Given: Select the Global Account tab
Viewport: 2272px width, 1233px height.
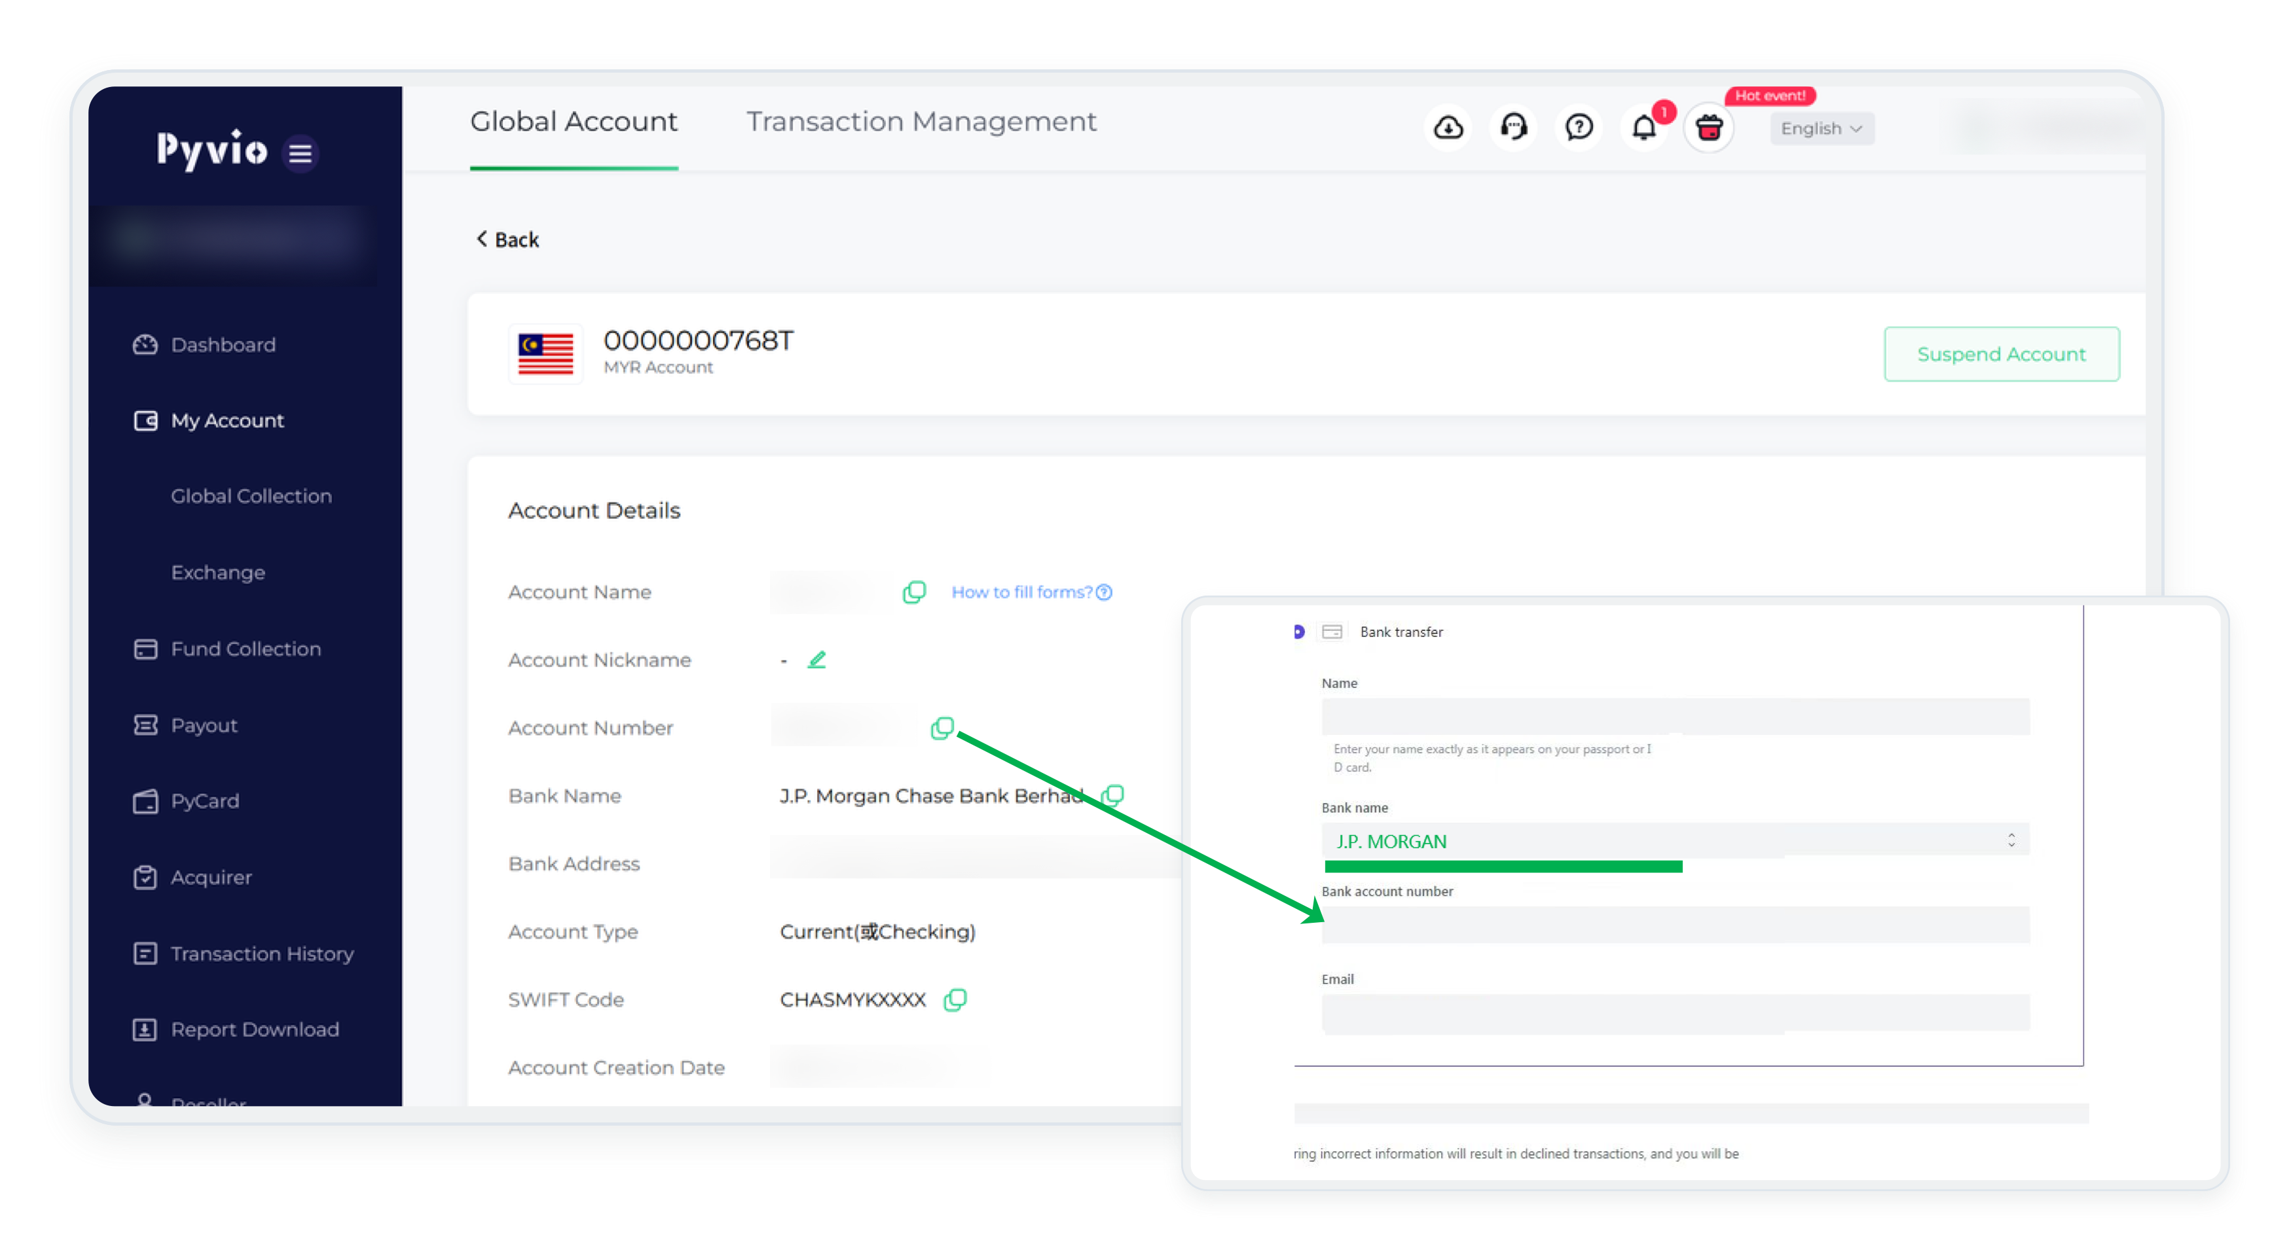Looking at the screenshot, I should (574, 122).
